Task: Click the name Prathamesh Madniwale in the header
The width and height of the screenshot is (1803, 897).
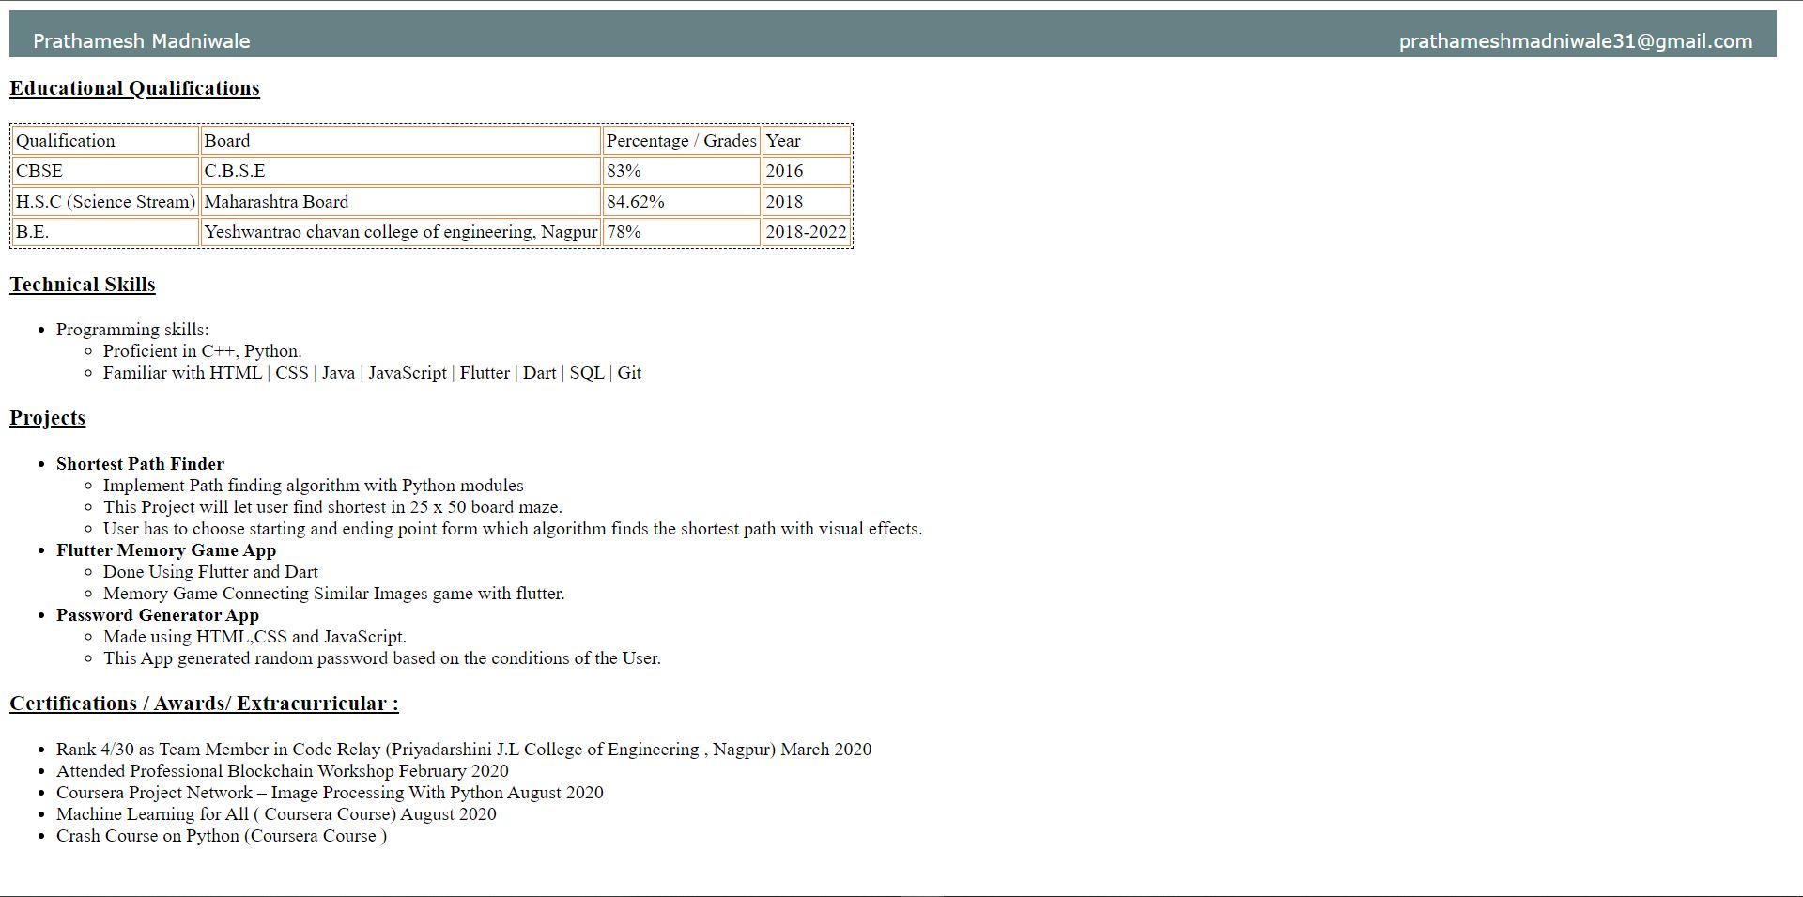Action: [x=141, y=40]
